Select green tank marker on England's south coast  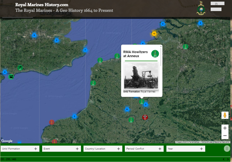[x=11, y=77]
